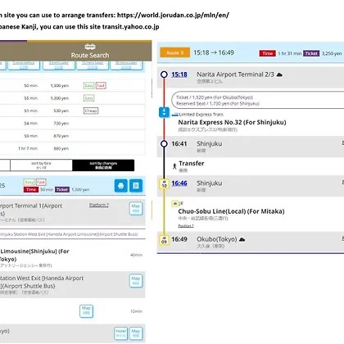Viewport: 344px width, 344px height.
Task: Select the Fast tag in the 50 min row
Action: [x=101, y=86]
